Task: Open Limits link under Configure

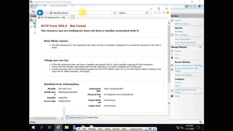Action: [x=178, y=83]
